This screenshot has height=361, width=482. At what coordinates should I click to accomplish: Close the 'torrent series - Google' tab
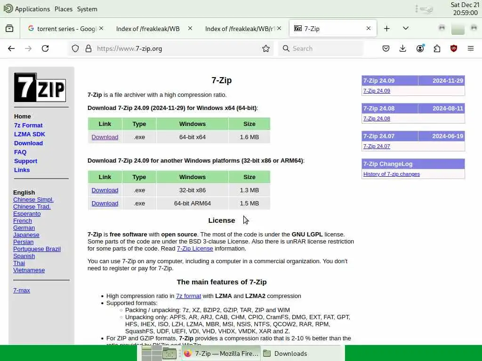click(101, 28)
